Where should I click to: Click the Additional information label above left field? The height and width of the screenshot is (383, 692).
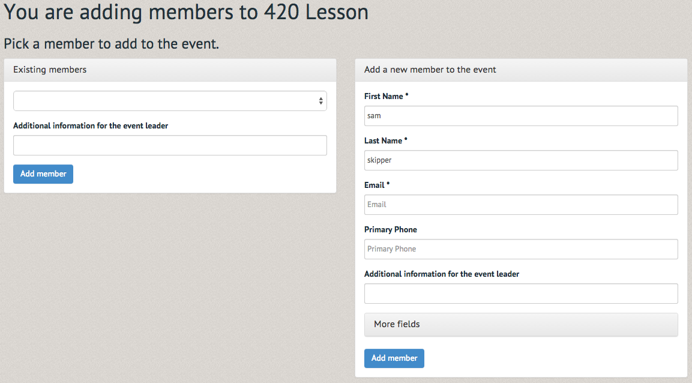91,125
